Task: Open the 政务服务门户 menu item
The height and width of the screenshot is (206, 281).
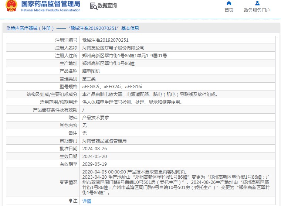Action: (257, 10)
